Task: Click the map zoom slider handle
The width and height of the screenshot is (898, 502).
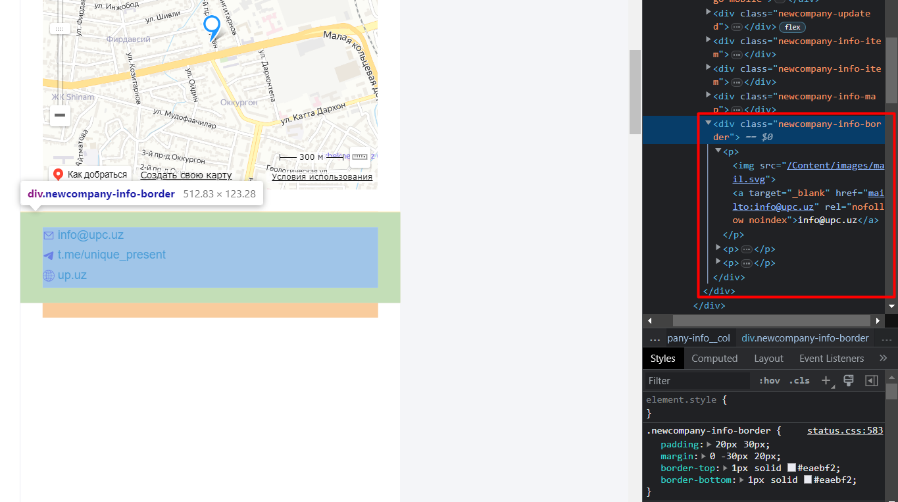Action: 60,29
